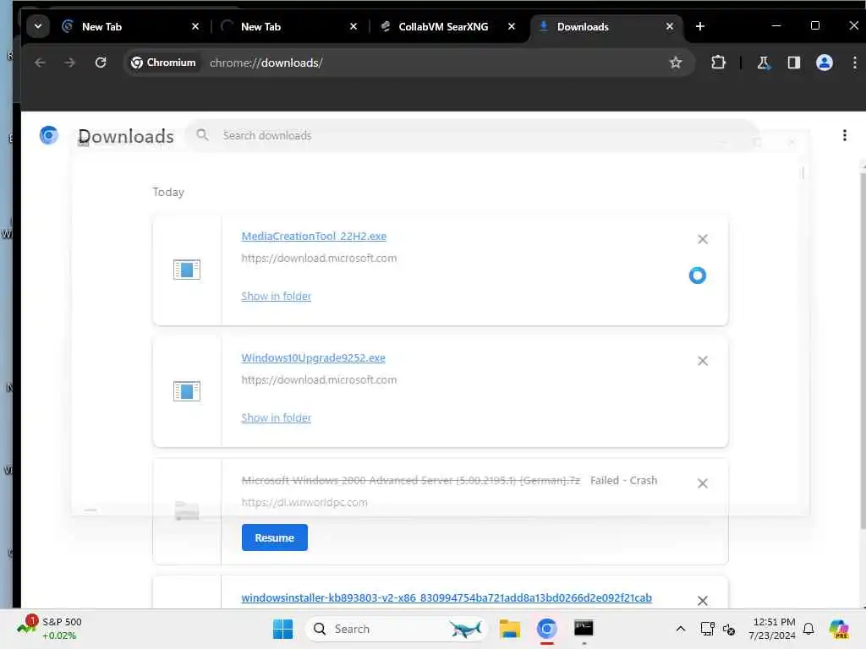Remove Windows10Upgrade9252.exe from the list
The image size is (866, 649).
703,361
